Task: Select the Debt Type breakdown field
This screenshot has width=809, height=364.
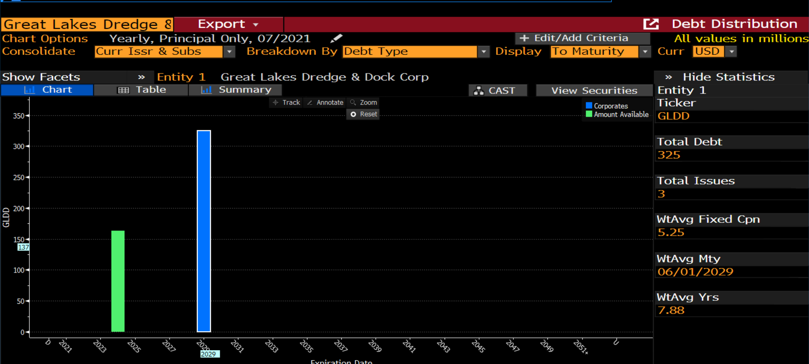Action: click(x=410, y=51)
